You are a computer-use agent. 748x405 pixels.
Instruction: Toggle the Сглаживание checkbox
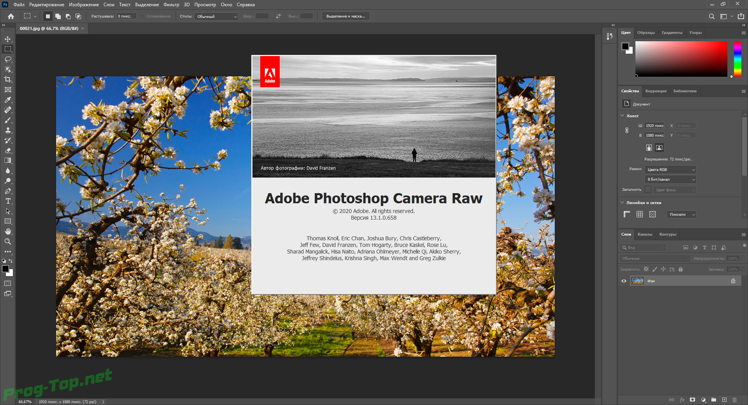click(x=143, y=16)
